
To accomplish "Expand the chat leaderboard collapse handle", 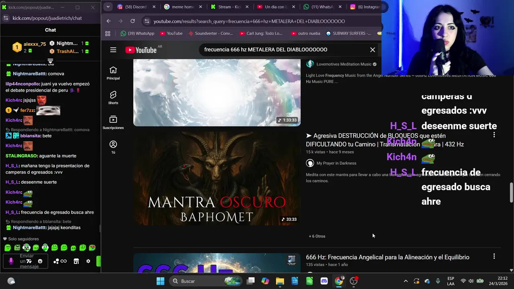I will click(x=50, y=61).
